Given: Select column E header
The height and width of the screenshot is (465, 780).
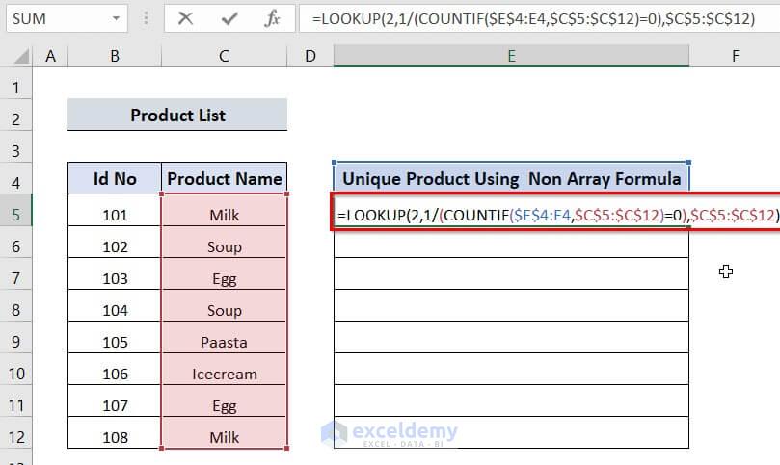Looking at the screenshot, I should 511,56.
